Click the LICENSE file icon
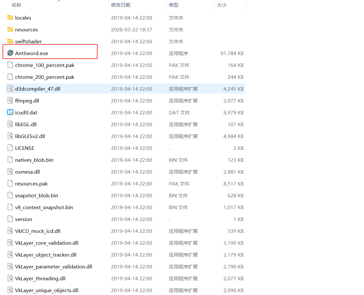The height and width of the screenshot is (295, 364). 10,148
